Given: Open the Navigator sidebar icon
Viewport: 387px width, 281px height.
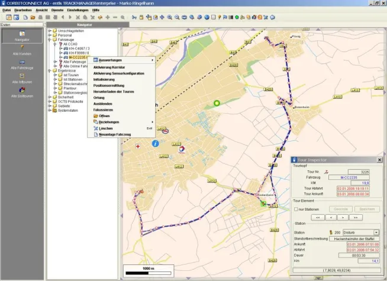Looking at the screenshot, I should tap(22, 34).
